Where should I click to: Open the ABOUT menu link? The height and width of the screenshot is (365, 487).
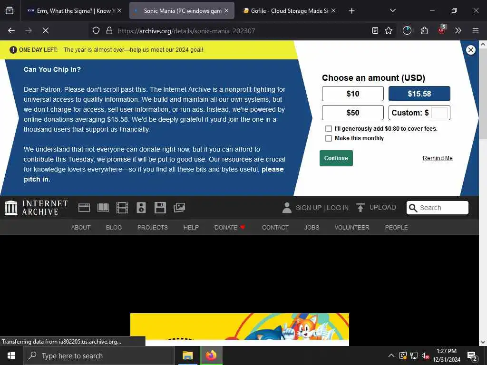81,228
